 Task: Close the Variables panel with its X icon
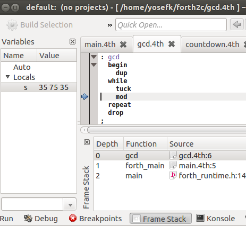pos(72,42)
